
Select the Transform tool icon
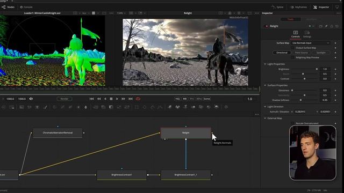coord(127,107)
